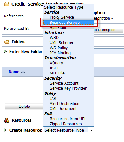Click the Create Resource label

click(26, 130)
